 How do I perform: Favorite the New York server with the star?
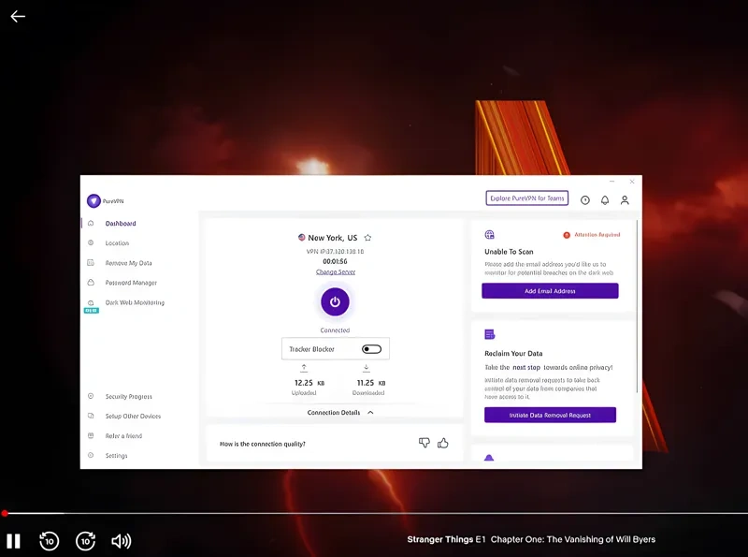(x=367, y=237)
